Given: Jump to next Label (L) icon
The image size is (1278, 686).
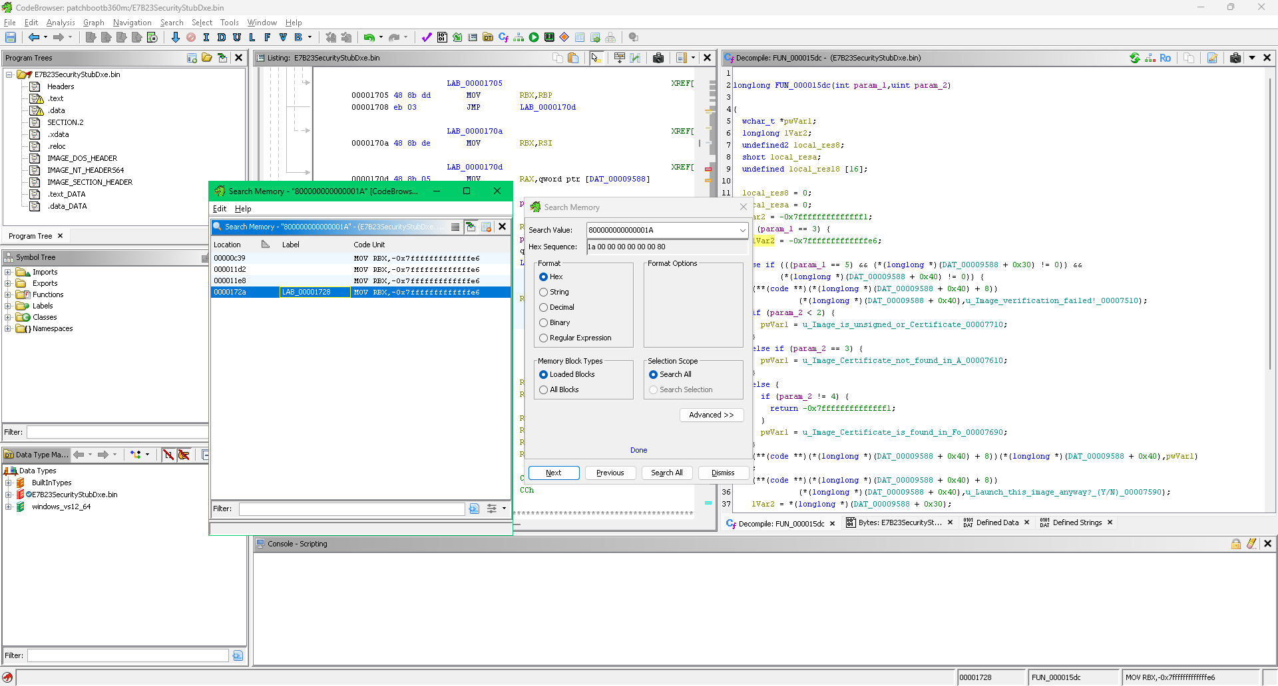Looking at the screenshot, I should tap(252, 37).
